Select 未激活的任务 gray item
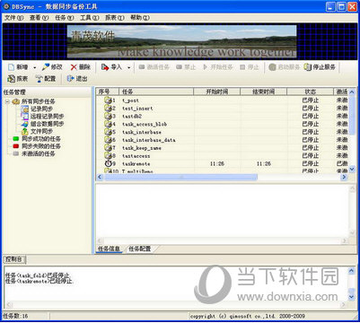Image resolution: width=360 pixels, height=323 pixels. [x=38, y=153]
